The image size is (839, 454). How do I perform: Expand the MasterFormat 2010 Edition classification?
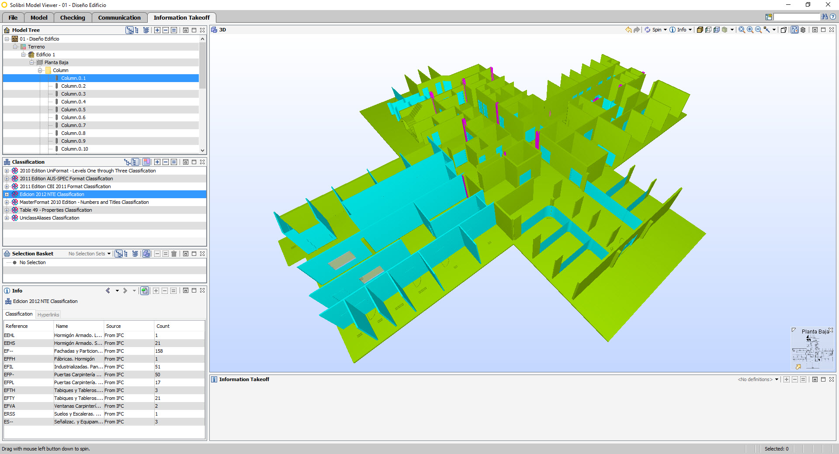[7, 202]
